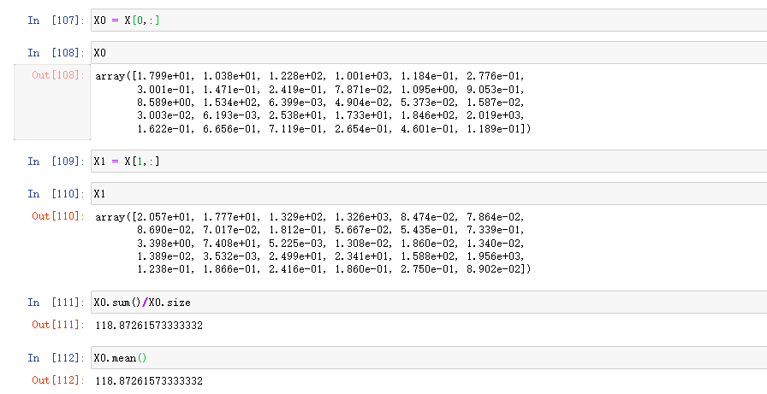Click the Out[108] array output text

[313, 103]
